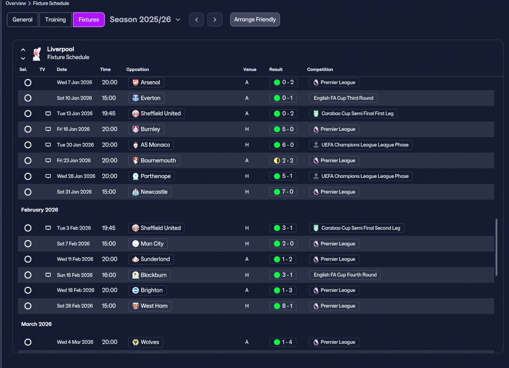Click TV icon on Tue 13 Jan 2026 row

(48, 114)
